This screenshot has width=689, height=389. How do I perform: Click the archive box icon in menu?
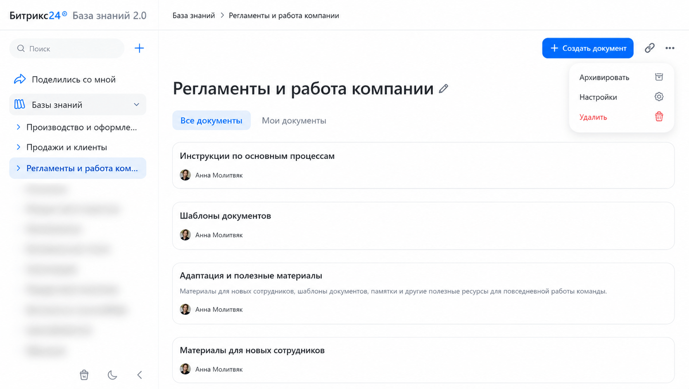[659, 77]
